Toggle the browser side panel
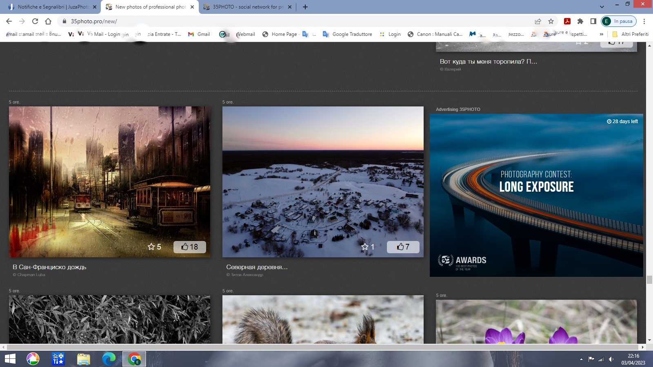653x367 pixels. click(x=593, y=21)
